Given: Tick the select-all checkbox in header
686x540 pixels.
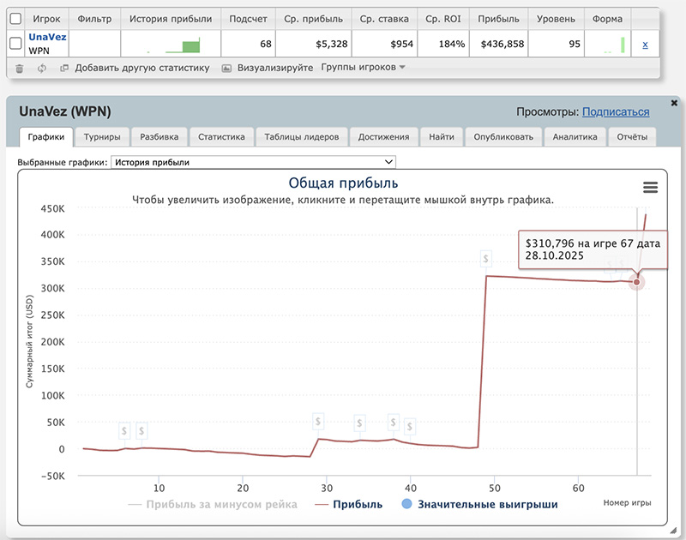Looking at the screenshot, I should (x=15, y=18).
